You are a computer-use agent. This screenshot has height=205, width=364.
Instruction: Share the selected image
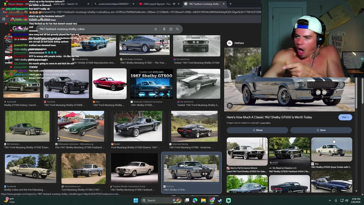tap(257, 130)
